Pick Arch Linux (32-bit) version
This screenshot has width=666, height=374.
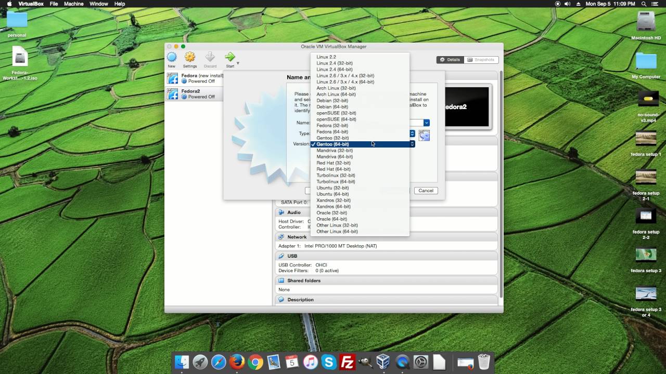360,88
